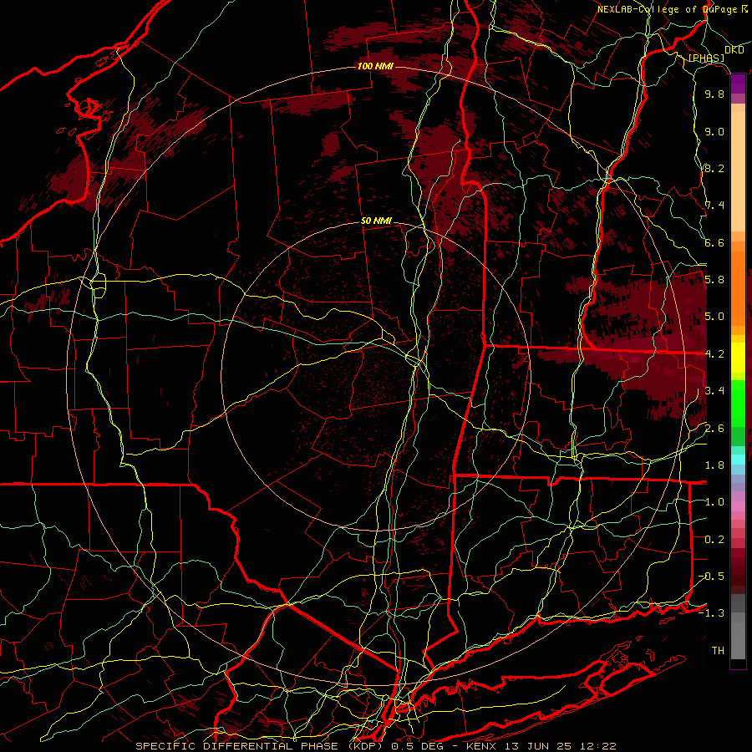Click the 0.2 scale value
752x752 pixels.
coord(714,540)
